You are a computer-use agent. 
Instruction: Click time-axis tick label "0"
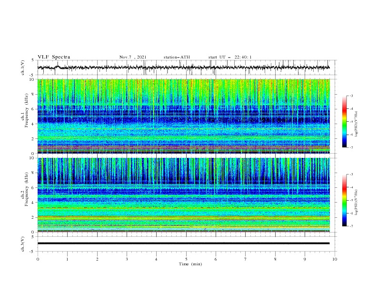(38, 259)
